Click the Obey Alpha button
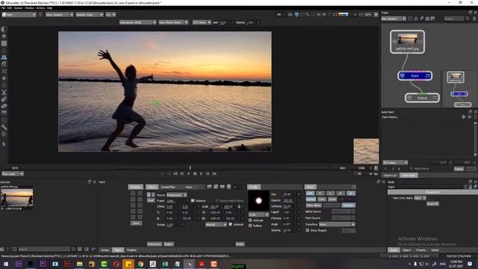 (x=314, y=205)
